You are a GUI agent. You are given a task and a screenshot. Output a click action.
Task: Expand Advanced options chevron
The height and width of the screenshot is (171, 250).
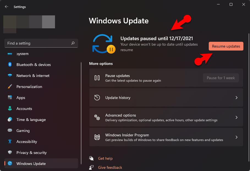237,117
